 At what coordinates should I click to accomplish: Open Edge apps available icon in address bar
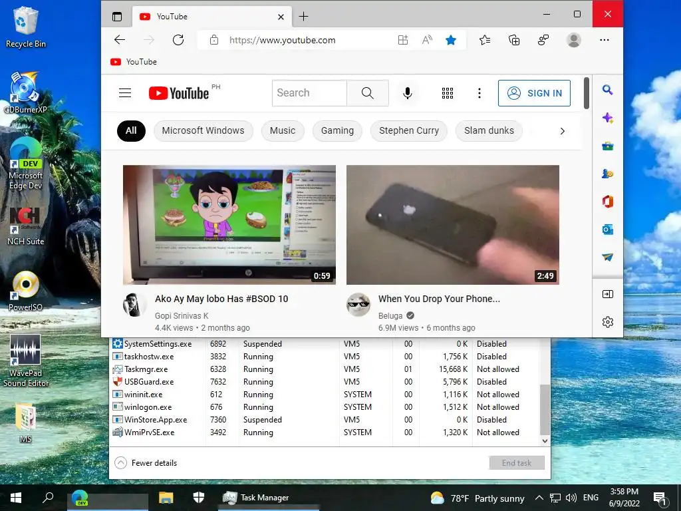point(403,40)
